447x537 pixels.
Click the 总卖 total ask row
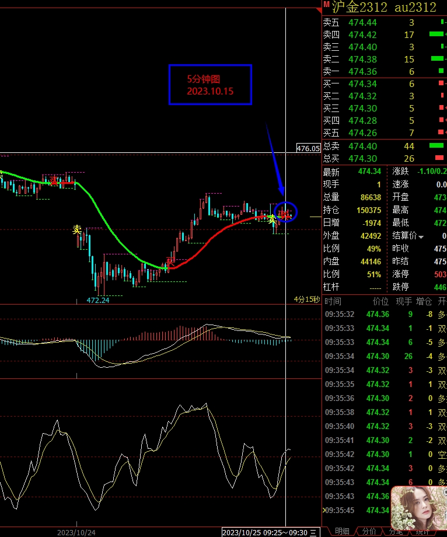(x=385, y=147)
